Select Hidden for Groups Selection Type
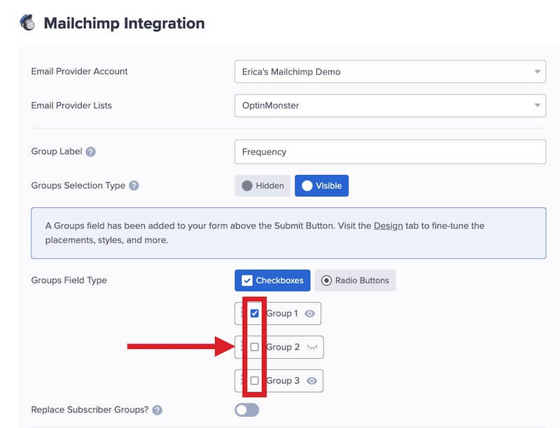 coord(262,186)
